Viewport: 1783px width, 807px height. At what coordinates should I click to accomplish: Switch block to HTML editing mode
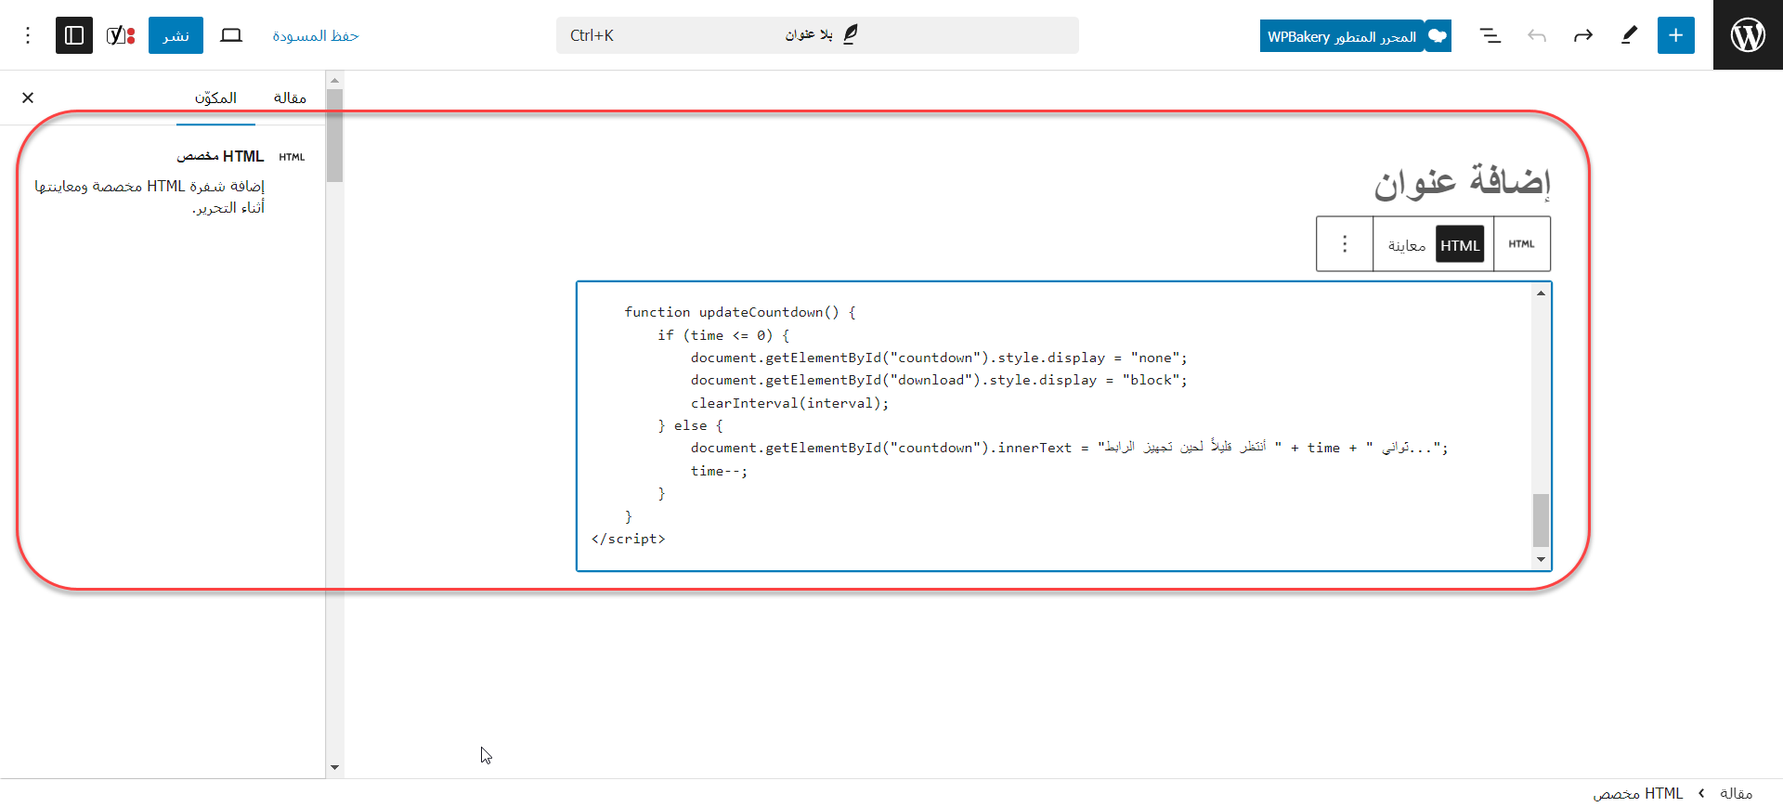coord(1459,245)
